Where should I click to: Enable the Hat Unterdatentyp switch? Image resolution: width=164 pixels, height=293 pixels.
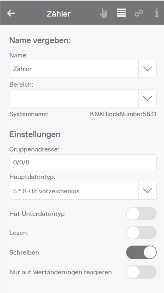(x=141, y=213)
